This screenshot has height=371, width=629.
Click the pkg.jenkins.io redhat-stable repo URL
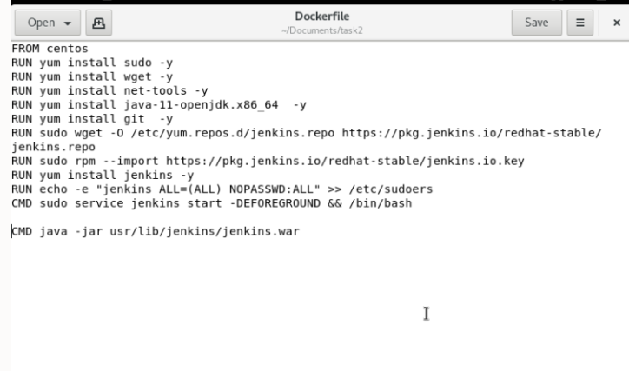(x=472, y=133)
